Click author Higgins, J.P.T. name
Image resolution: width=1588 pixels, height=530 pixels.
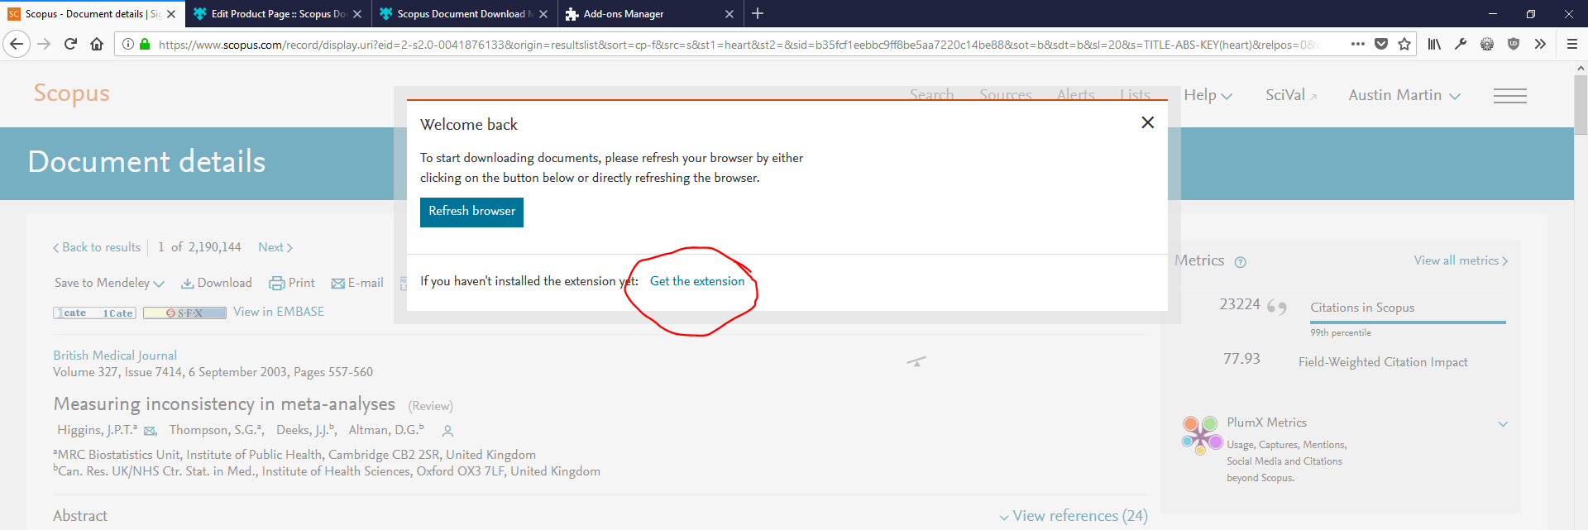tap(95, 430)
